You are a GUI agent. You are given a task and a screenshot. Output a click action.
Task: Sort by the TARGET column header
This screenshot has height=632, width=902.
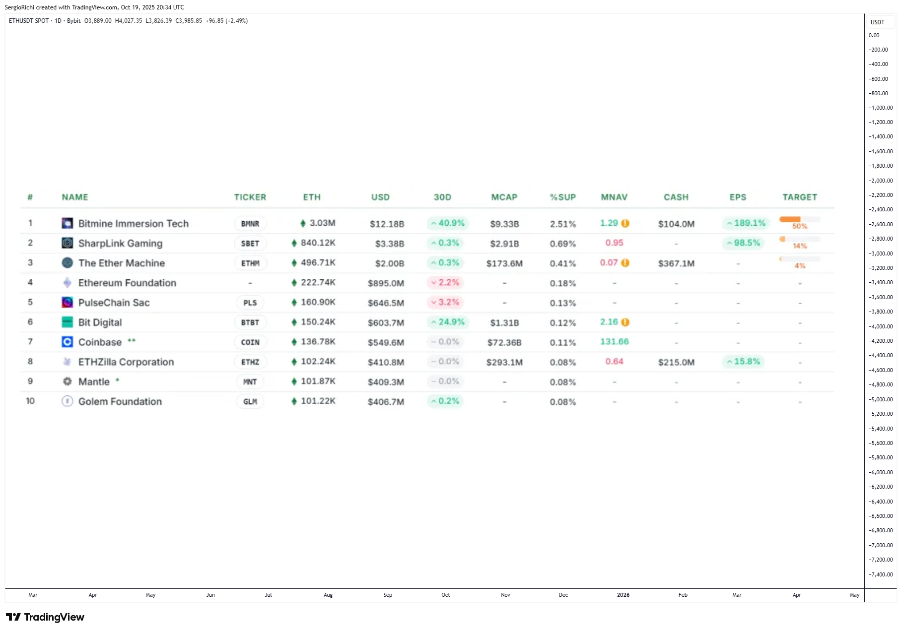pos(800,197)
